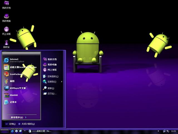Click the Internet Explorer quick launch icon
The image size is (178, 134).
tap(12, 131)
